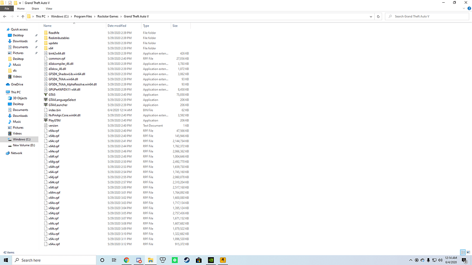Screen dimensions: 472x265
Task: Open the address bar history dropdown
Action: (x=370, y=16)
